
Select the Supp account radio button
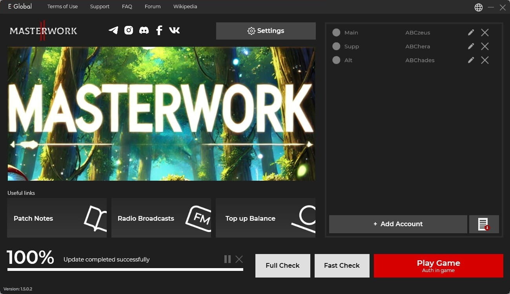coord(336,46)
